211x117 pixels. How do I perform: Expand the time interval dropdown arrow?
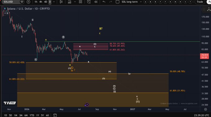click(x=54, y=2)
